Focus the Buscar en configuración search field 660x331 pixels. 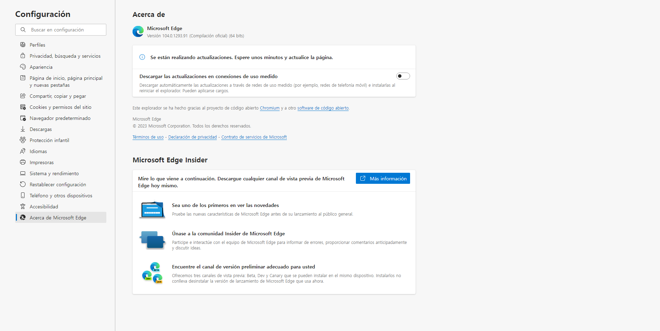[x=61, y=30]
